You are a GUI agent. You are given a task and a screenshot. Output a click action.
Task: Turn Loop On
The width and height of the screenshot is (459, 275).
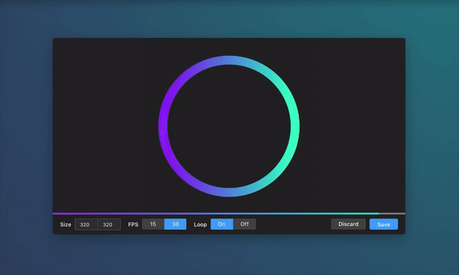point(222,224)
